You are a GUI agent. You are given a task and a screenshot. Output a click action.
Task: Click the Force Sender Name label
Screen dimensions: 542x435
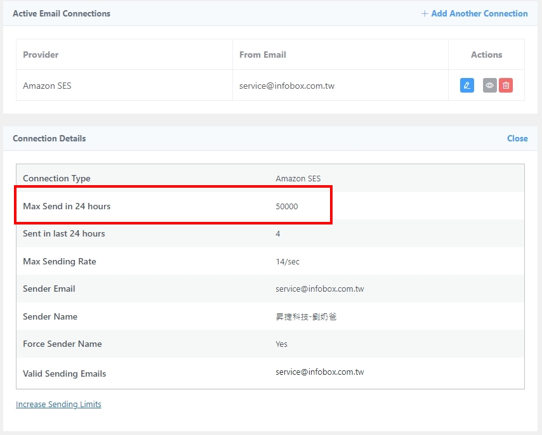(x=62, y=344)
